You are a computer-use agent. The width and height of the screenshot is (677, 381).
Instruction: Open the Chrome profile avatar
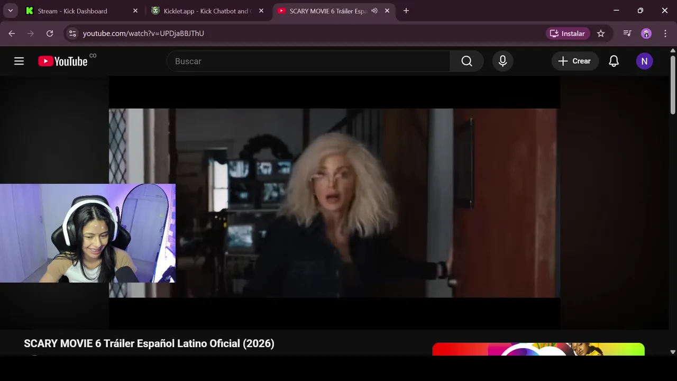click(x=646, y=33)
